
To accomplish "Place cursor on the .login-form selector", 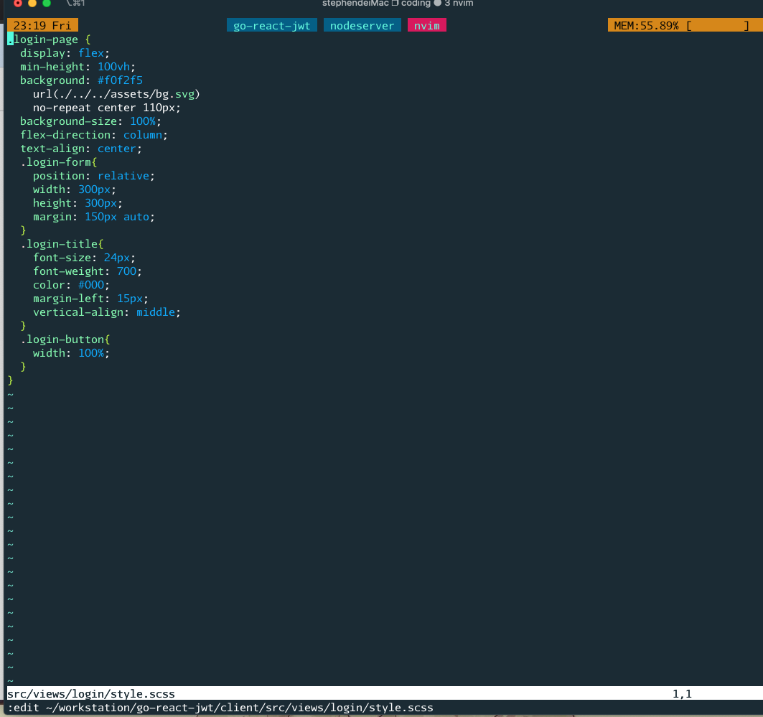I will [57, 161].
